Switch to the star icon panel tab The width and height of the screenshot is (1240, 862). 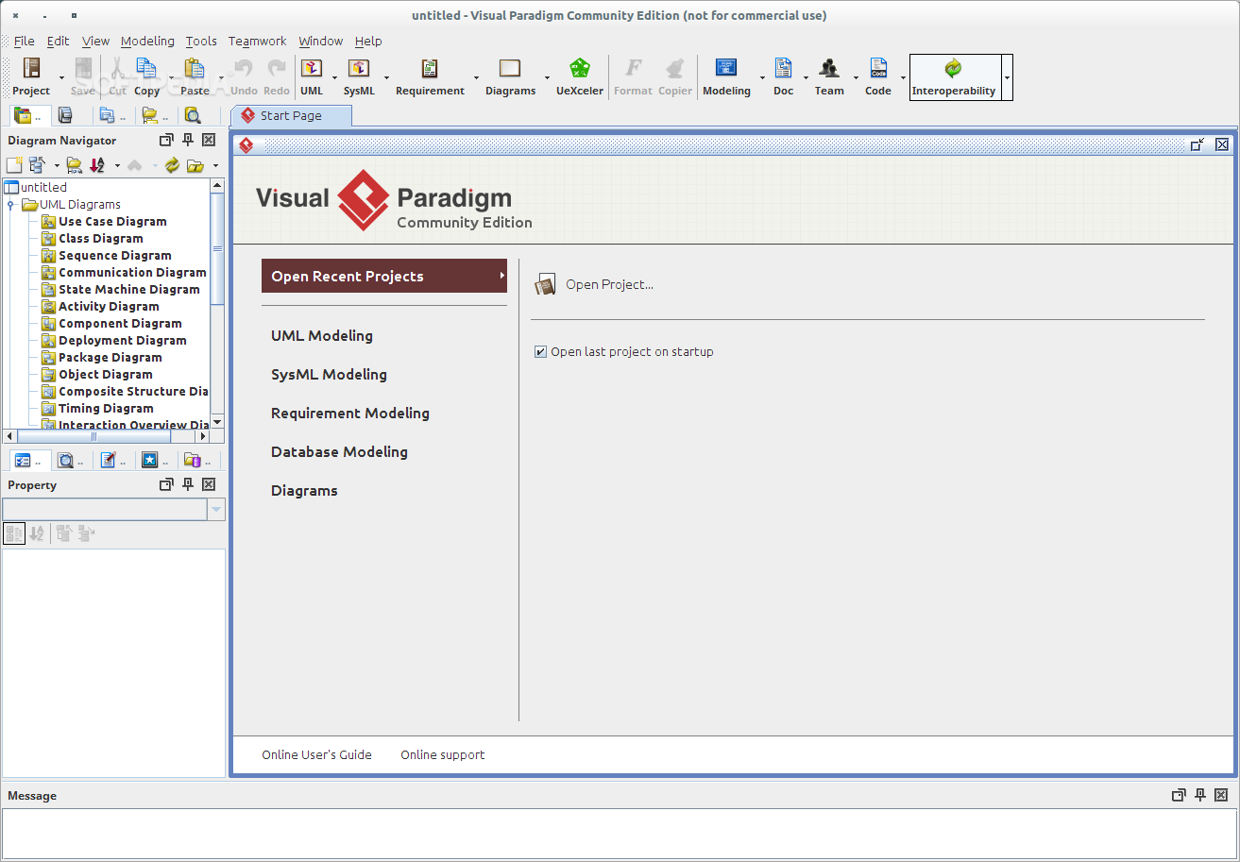point(155,461)
